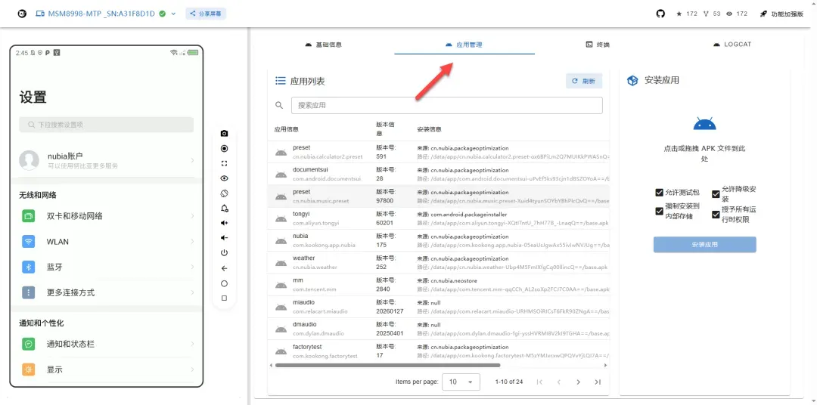Enter fullscreen mode via the fullscreen icon

[224, 163]
